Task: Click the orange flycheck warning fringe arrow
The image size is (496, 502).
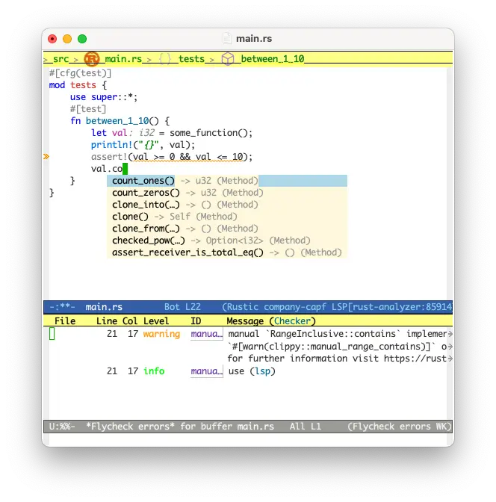Action: click(46, 157)
